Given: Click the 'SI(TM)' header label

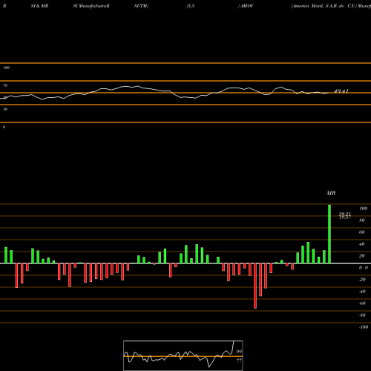Looking at the screenshot, I should (x=141, y=6).
